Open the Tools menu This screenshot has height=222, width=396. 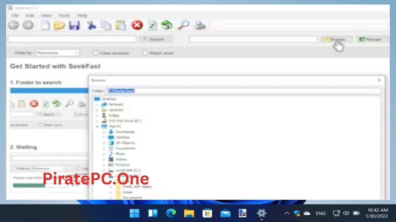[x=64, y=15]
